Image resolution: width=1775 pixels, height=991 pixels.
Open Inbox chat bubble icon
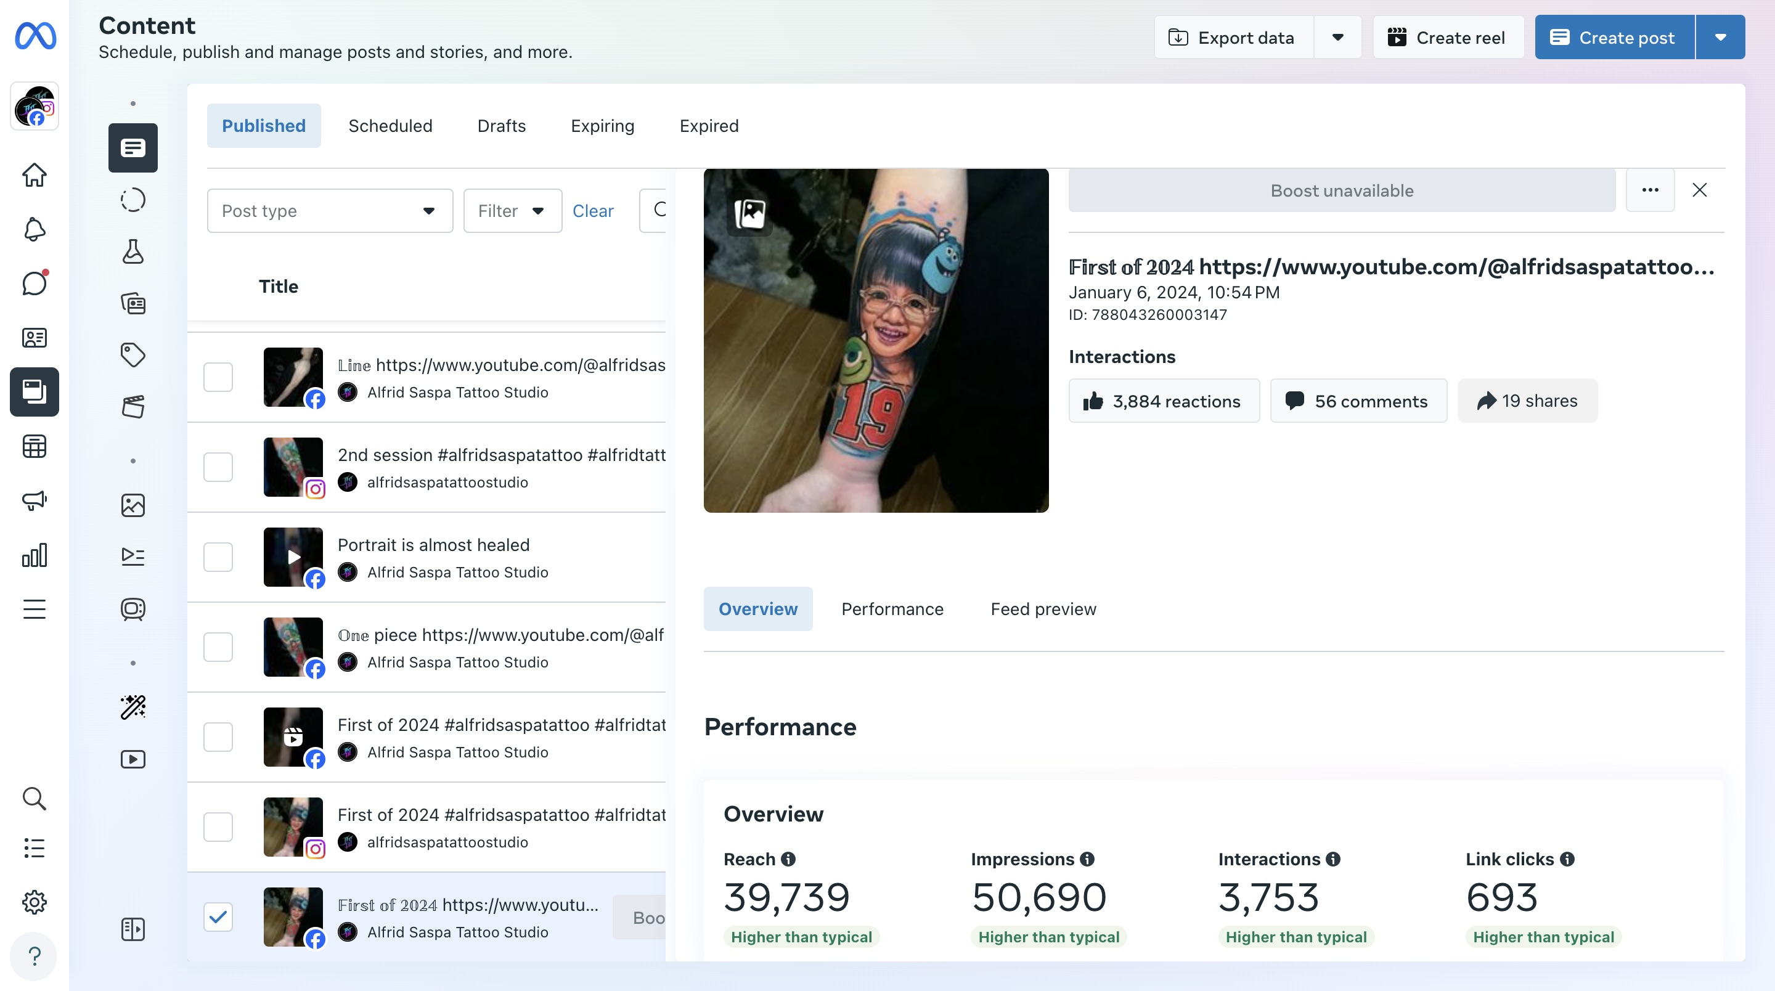[35, 283]
